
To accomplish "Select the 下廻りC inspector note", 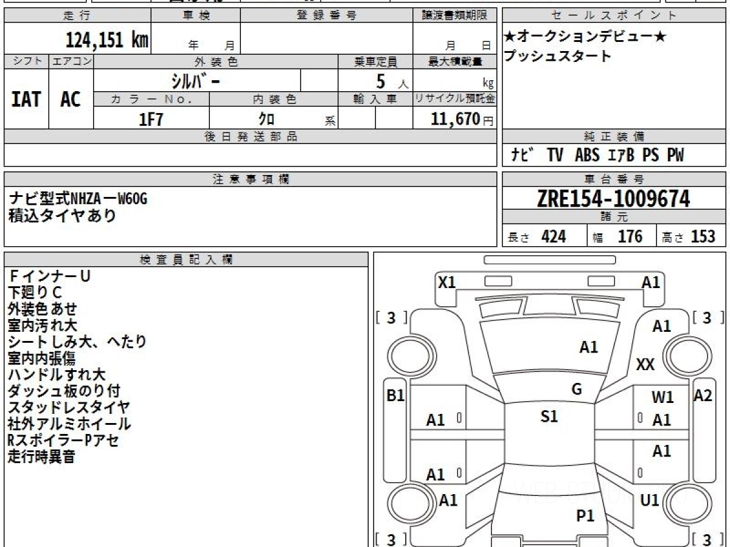I will 35,293.
